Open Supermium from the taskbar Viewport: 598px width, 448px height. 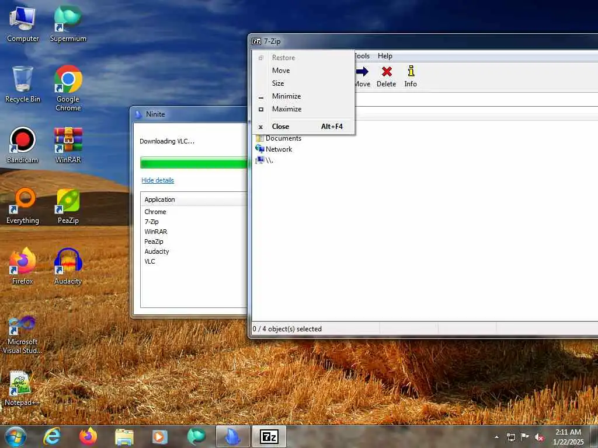coord(196,436)
